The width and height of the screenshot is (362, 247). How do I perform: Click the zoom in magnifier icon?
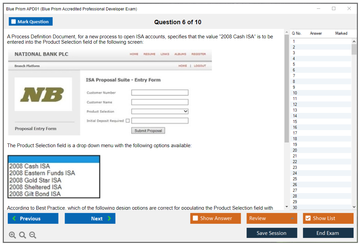[12, 235]
